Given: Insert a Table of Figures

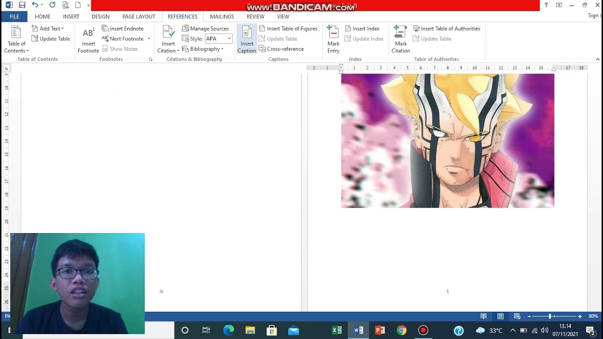Looking at the screenshot, I should point(288,29).
